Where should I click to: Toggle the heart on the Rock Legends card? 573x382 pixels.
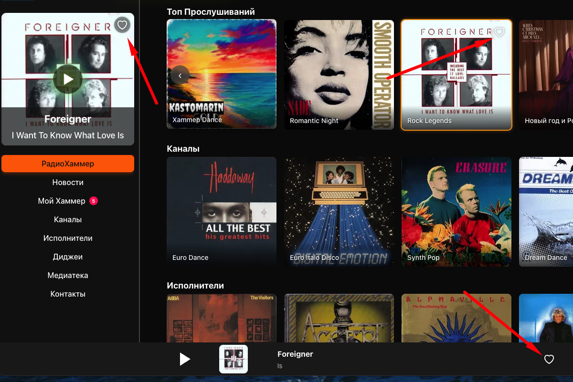click(499, 32)
